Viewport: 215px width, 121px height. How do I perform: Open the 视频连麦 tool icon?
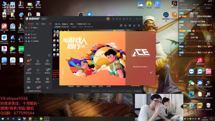pyautogui.click(x=28, y=71)
